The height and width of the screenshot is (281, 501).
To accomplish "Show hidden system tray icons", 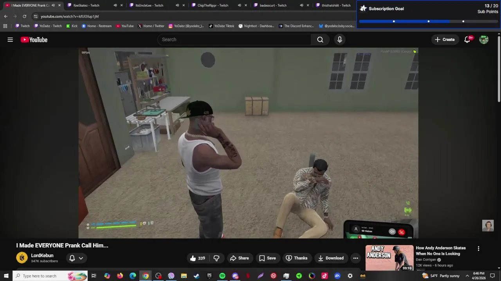I will point(467,276).
